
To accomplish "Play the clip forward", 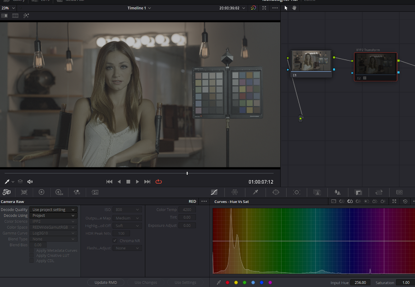I will pyautogui.click(x=137, y=182).
